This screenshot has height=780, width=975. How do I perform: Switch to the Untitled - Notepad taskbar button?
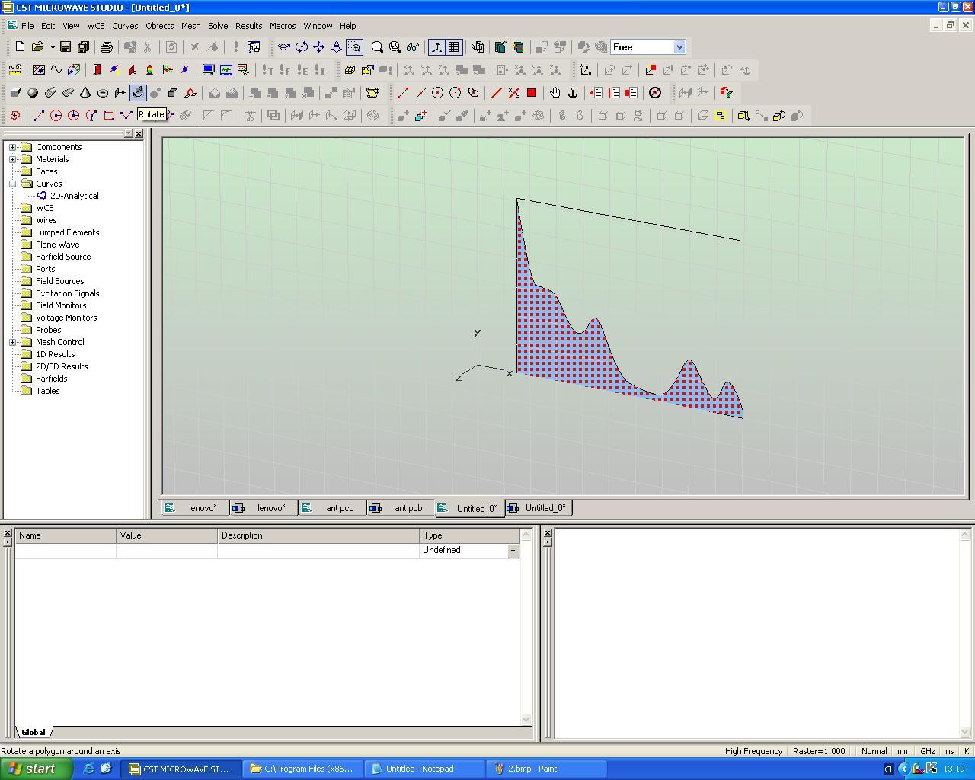click(424, 769)
